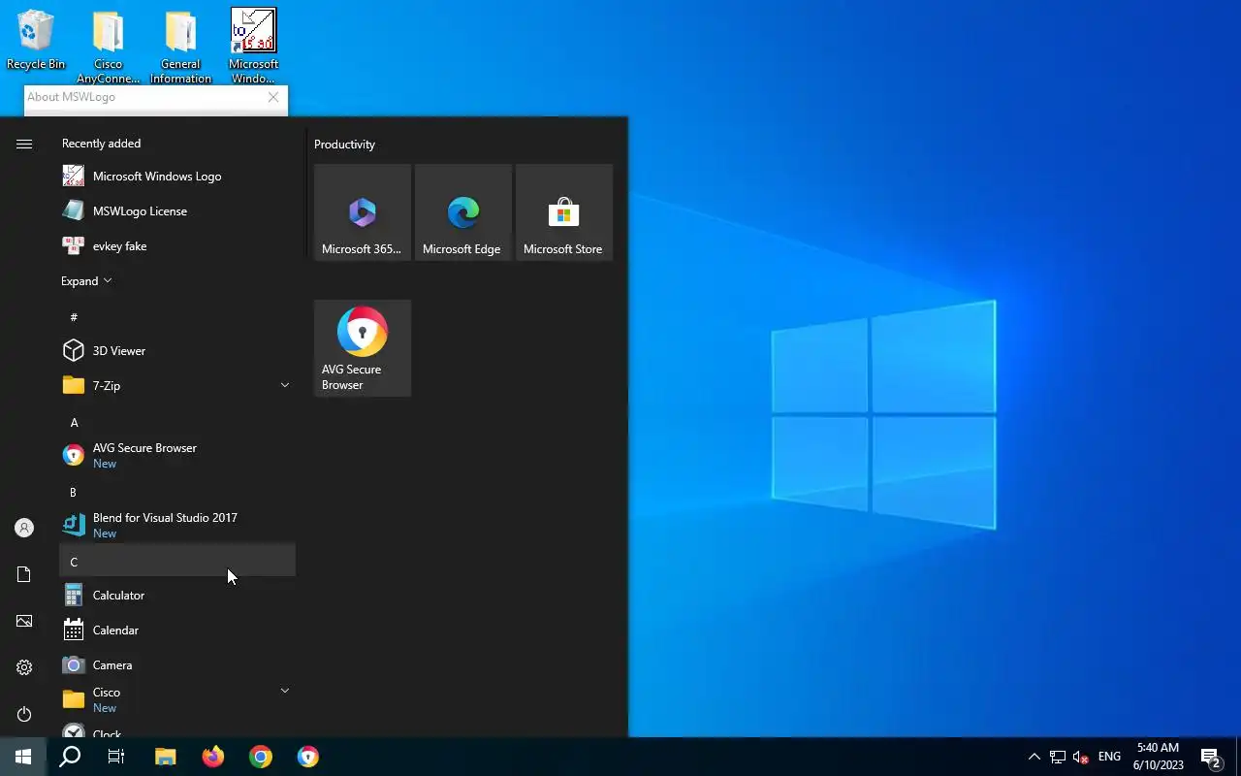Open the Cisco folder in app list
Viewport: 1241px width, 776px height.
[x=177, y=700]
